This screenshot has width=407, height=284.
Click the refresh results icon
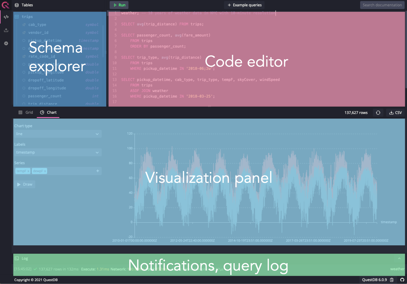coord(378,113)
